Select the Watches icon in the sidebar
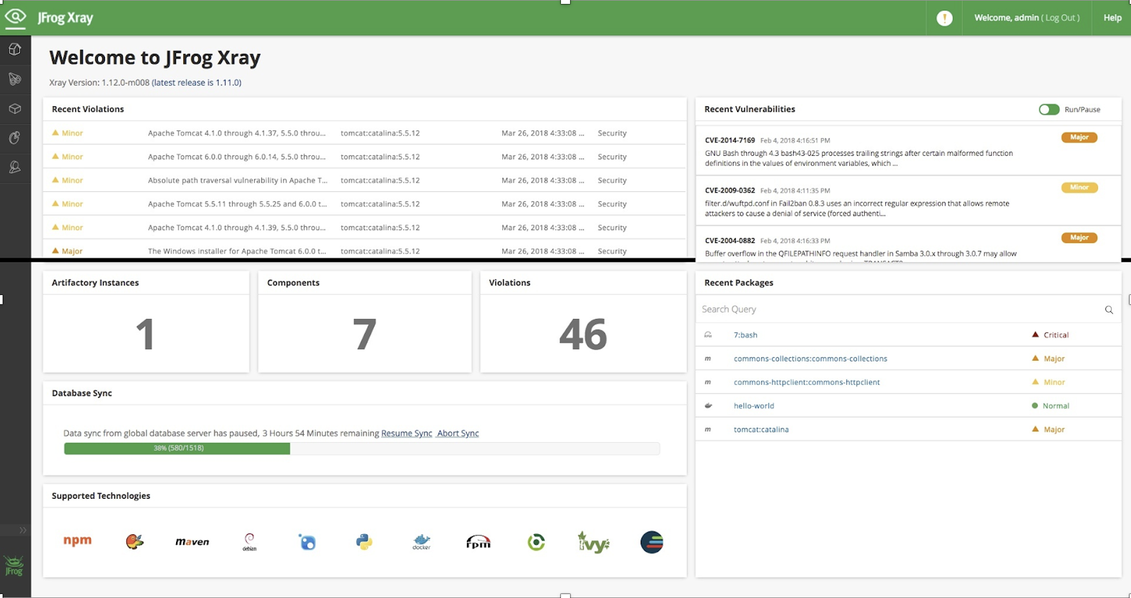1131x598 pixels. [15, 79]
